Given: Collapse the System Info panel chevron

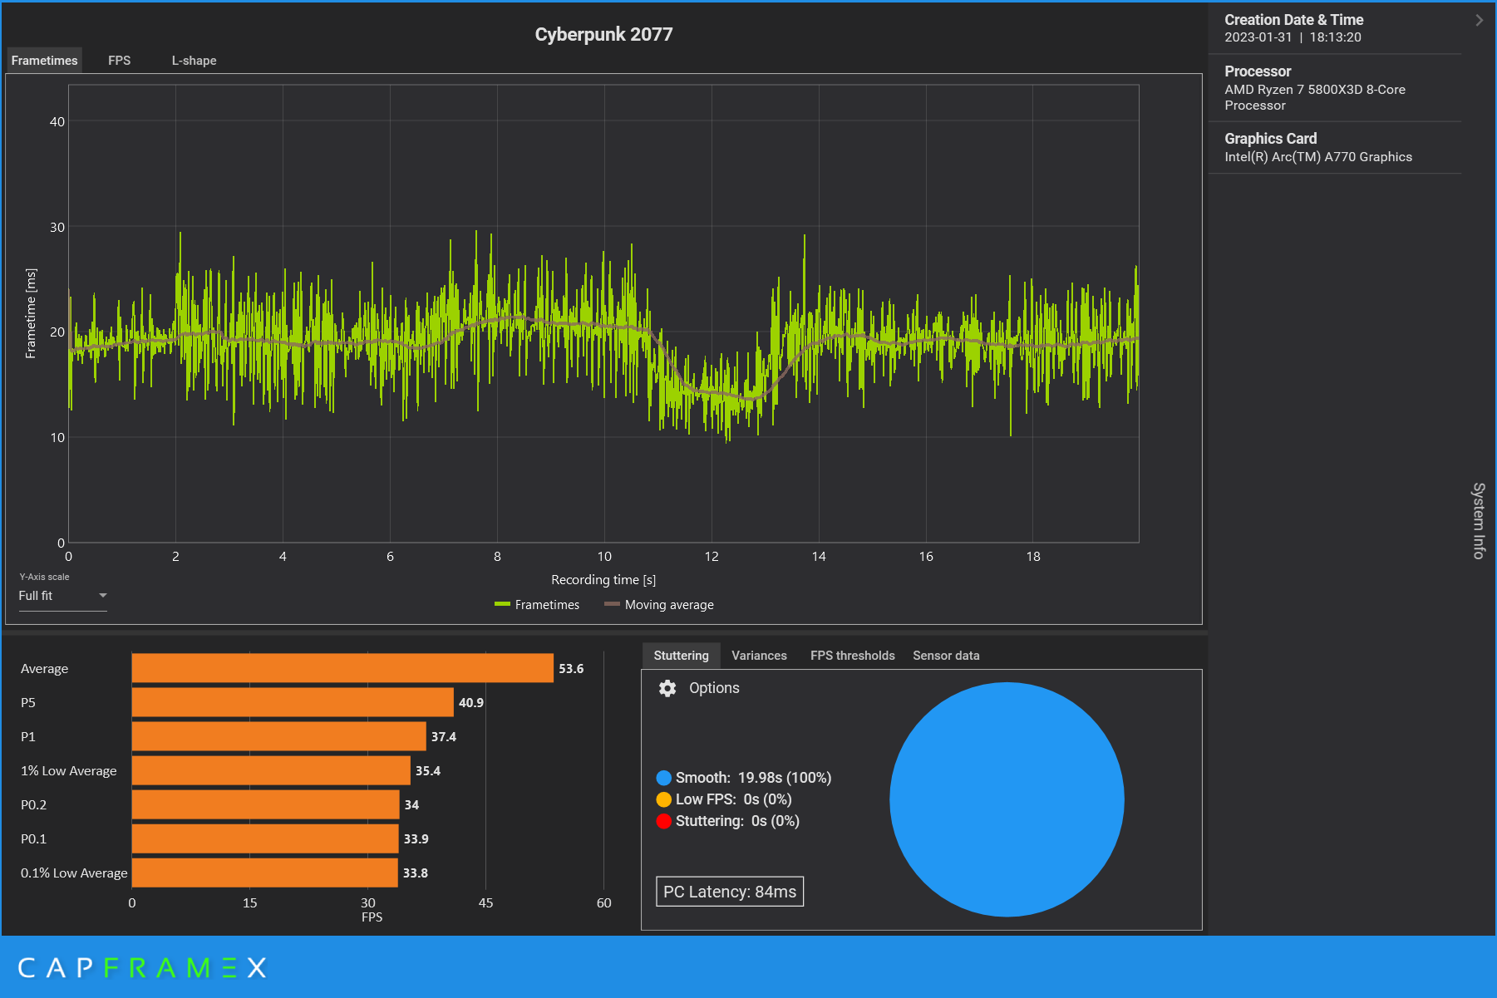Looking at the screenshot, I should [1480, 21].
